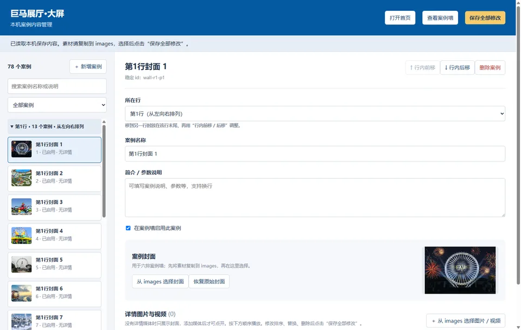The height and width of the screenshot is (330, 521).
Task: Open the 全部案例 filter dropdown
Action: 57,105
